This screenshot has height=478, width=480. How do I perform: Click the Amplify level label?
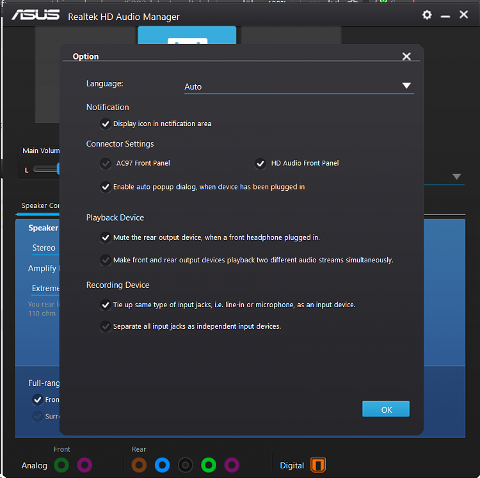tap(44, 268)
